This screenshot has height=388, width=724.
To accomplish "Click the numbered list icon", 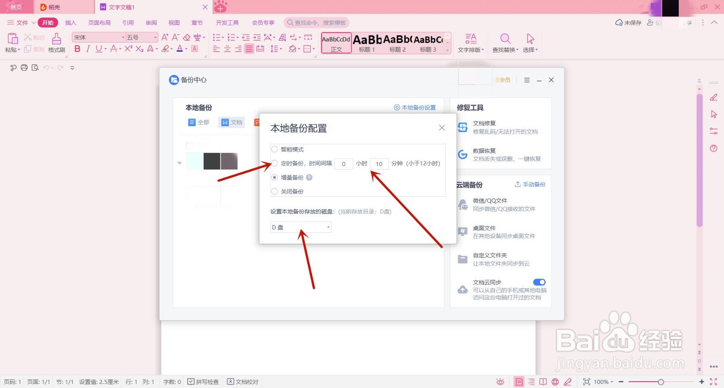I will [x=231, y=37].
